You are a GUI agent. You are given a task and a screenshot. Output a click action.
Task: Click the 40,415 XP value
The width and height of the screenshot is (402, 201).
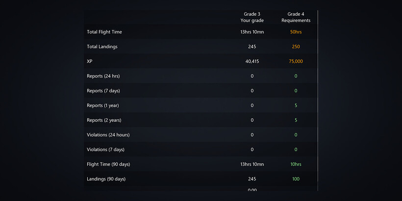click(x=252, y=61)
